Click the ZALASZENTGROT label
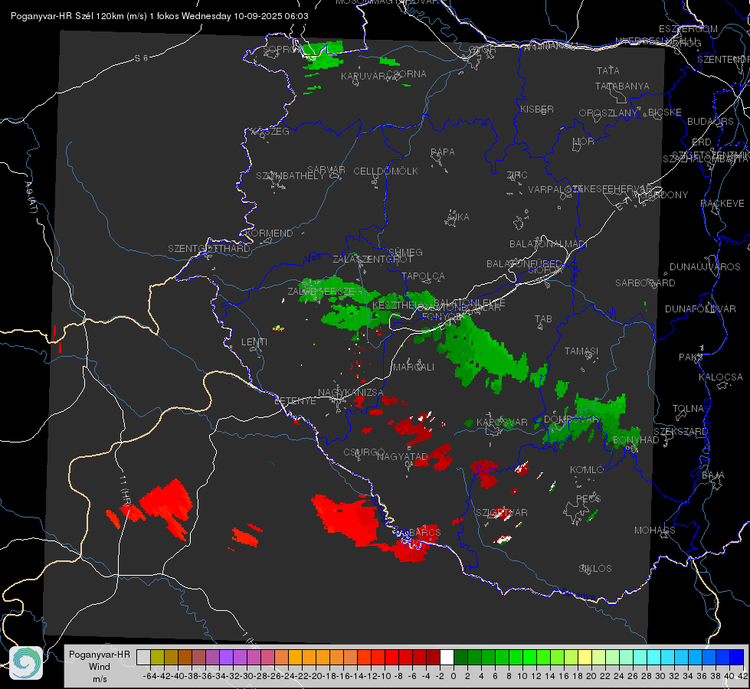This screenshot has height=689, width=750. pyautogui.click(x=372, y=260)
